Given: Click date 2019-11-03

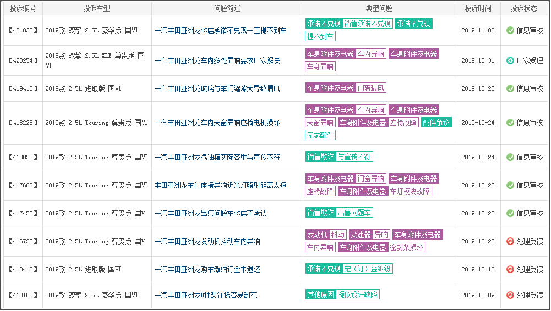Looking at the screenshot, I should click(x=478, y=31).
